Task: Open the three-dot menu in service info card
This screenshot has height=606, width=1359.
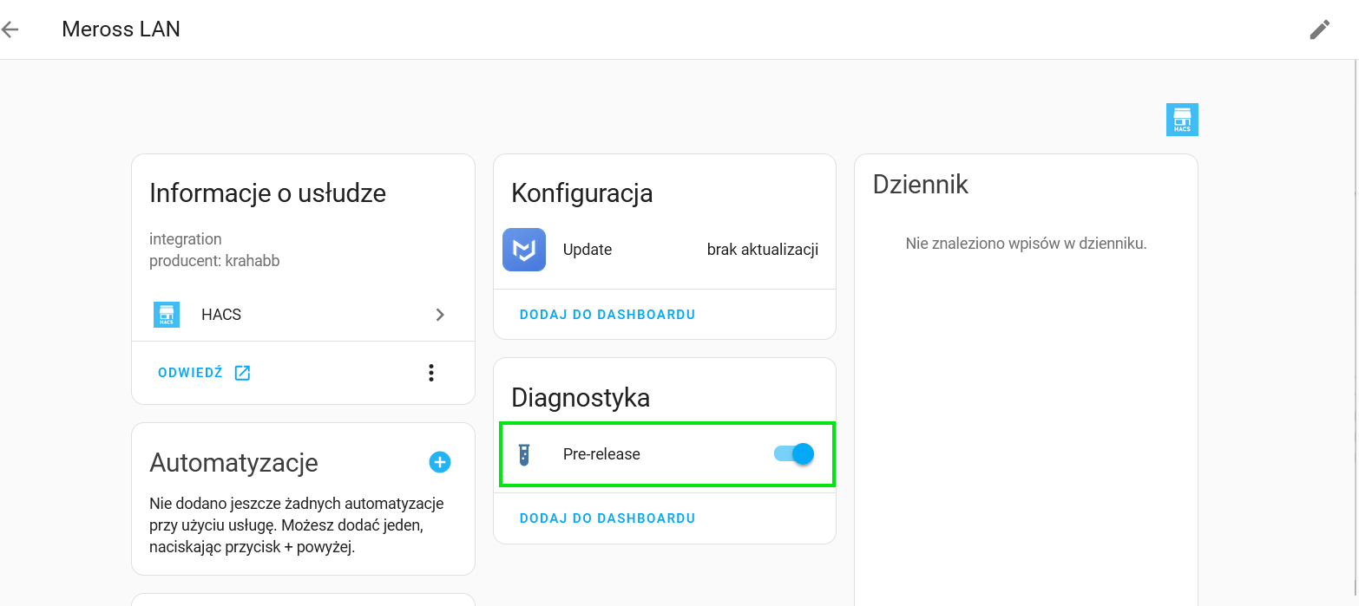Action: (431, 373)
